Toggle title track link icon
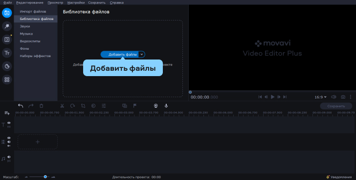The height and width of the screenshot is (180, 356). coord(9,127)
